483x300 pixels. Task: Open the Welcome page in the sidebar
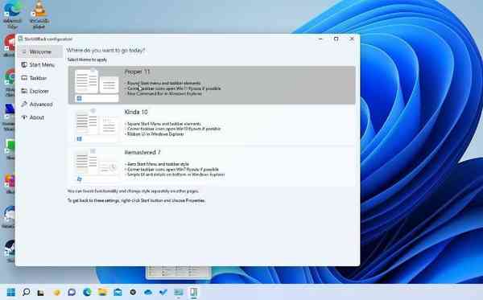(40, 51)
